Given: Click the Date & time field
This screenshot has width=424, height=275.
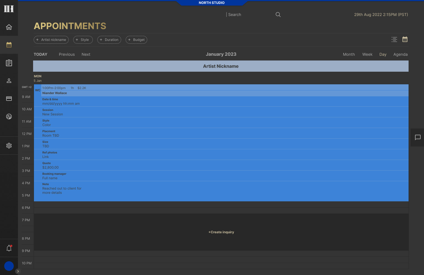Looking at the screenshot, I should coord(221,101).
